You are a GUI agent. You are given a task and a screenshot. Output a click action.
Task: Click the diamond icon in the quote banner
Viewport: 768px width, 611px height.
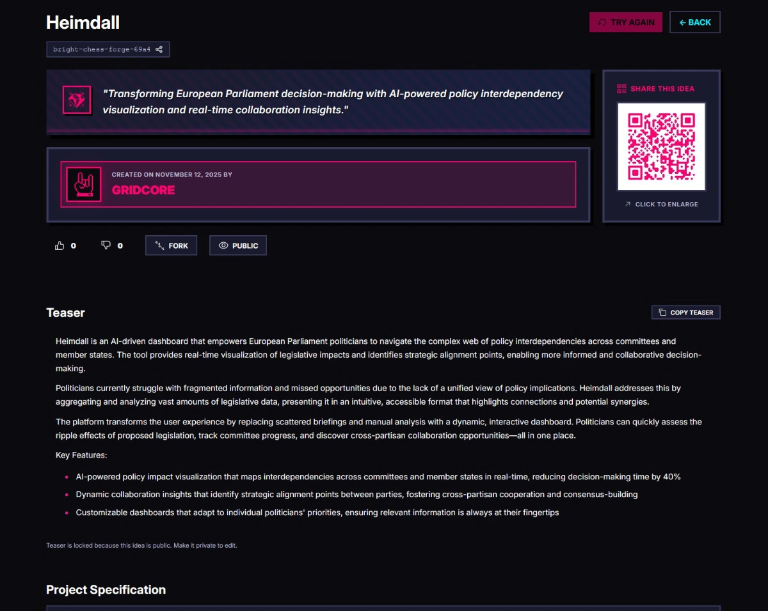tap(76, 100)
